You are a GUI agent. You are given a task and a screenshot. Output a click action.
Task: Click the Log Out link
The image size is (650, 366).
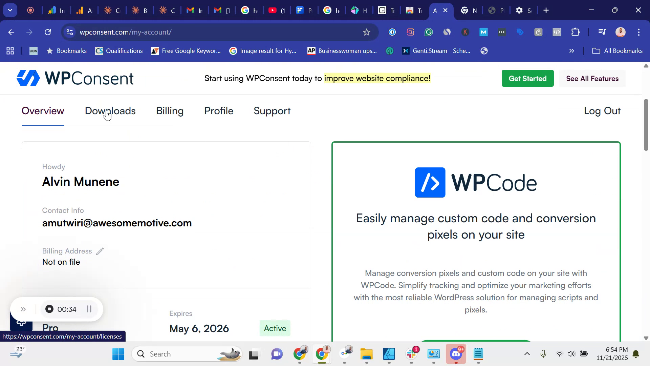(x=602, y=111)
